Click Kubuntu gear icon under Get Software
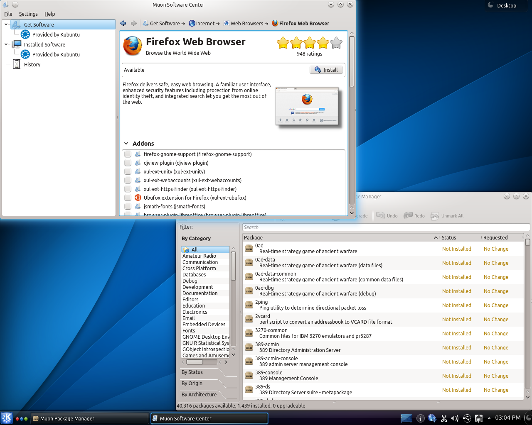Viewport: 532px width, 425px height. [25, 34]
